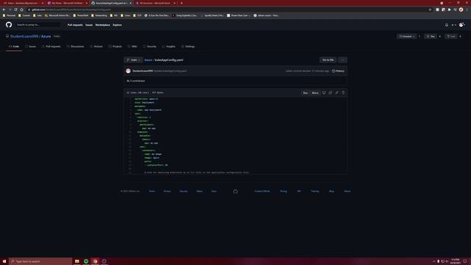Open the commit author StudentLoans999 link

[x=143, y=71]
